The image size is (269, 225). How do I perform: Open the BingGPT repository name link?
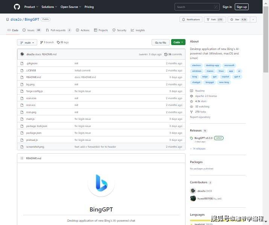click(32, 20)
